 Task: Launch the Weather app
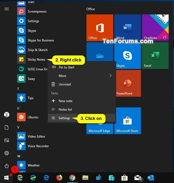(29, 165)
